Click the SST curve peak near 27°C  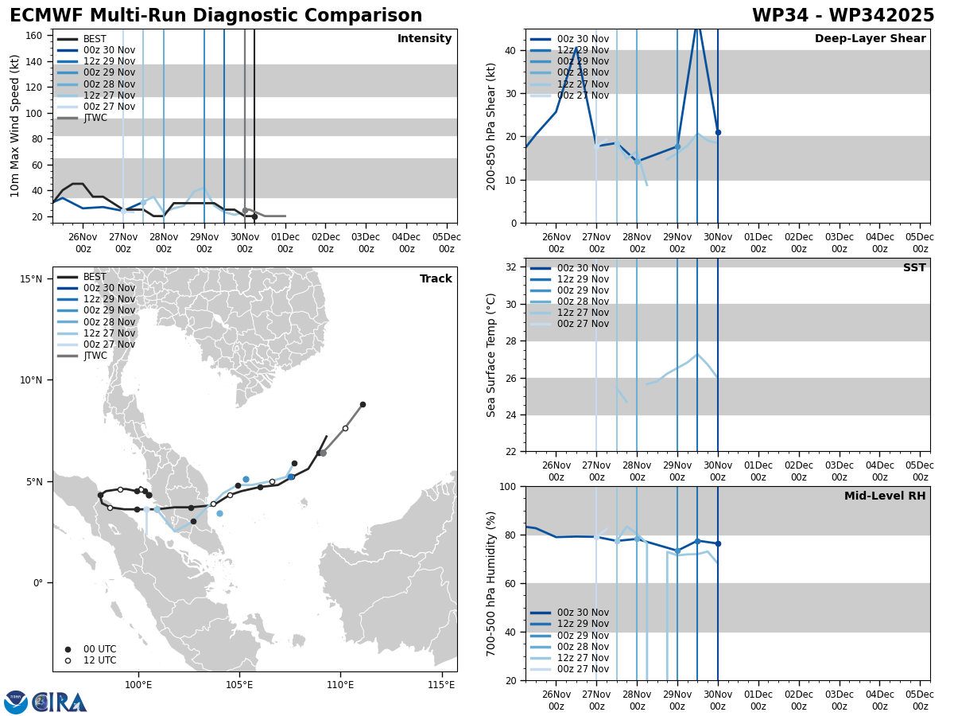click(697, 354)
